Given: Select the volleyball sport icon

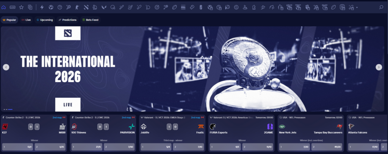Looking at the screenshot, I should tap(236, 8).
